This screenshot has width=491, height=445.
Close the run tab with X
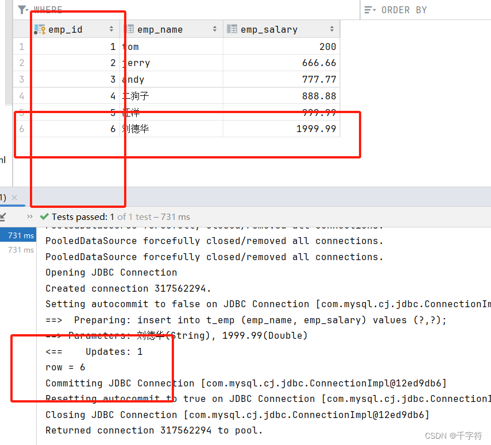pyautogui.click(x=14, y=198)
